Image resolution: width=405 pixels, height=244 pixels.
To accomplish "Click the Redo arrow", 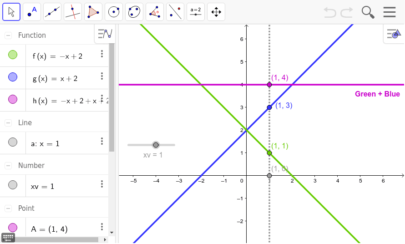I will pos(347,12).
